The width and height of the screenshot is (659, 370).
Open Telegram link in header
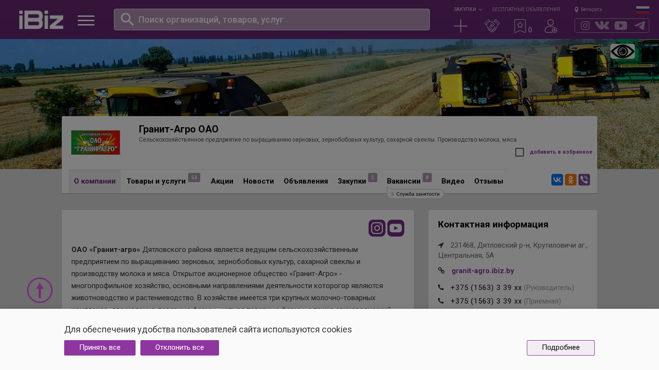640,26
